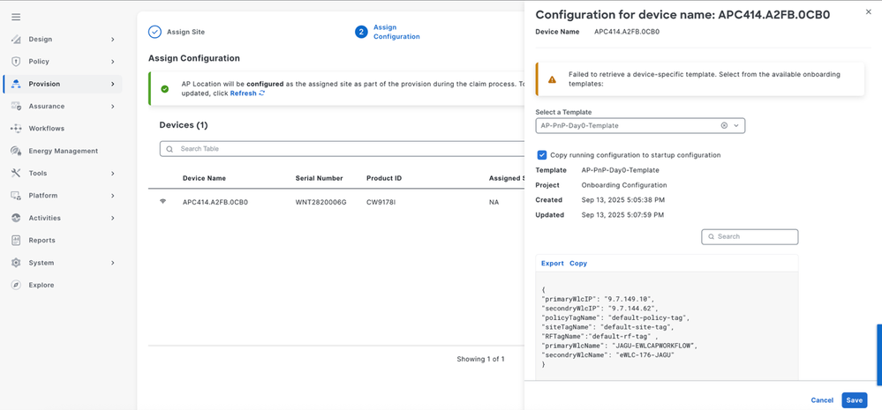Expand the Provision menu chevron
Image resolution: width=882 pixels, height=410 pixels.
112,85
